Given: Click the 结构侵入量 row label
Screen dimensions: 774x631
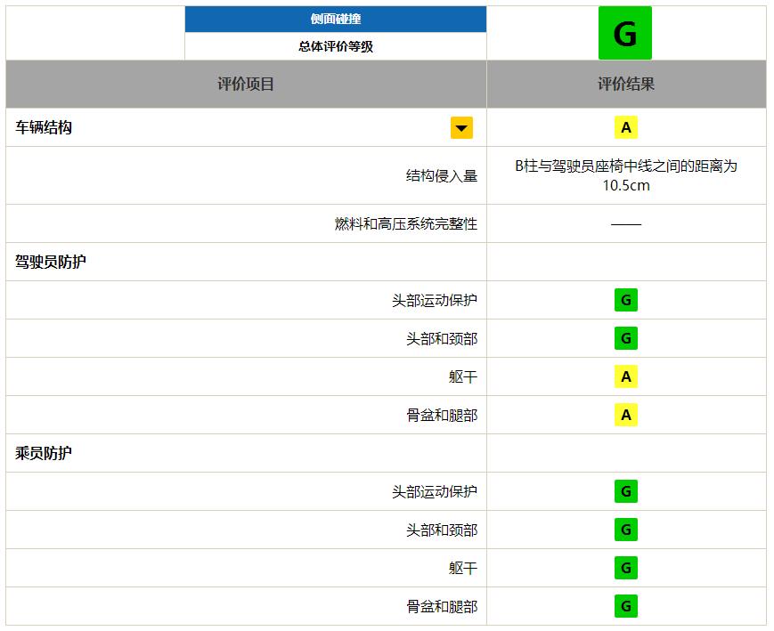Looking at the screenshot, I should click(442, 175).
